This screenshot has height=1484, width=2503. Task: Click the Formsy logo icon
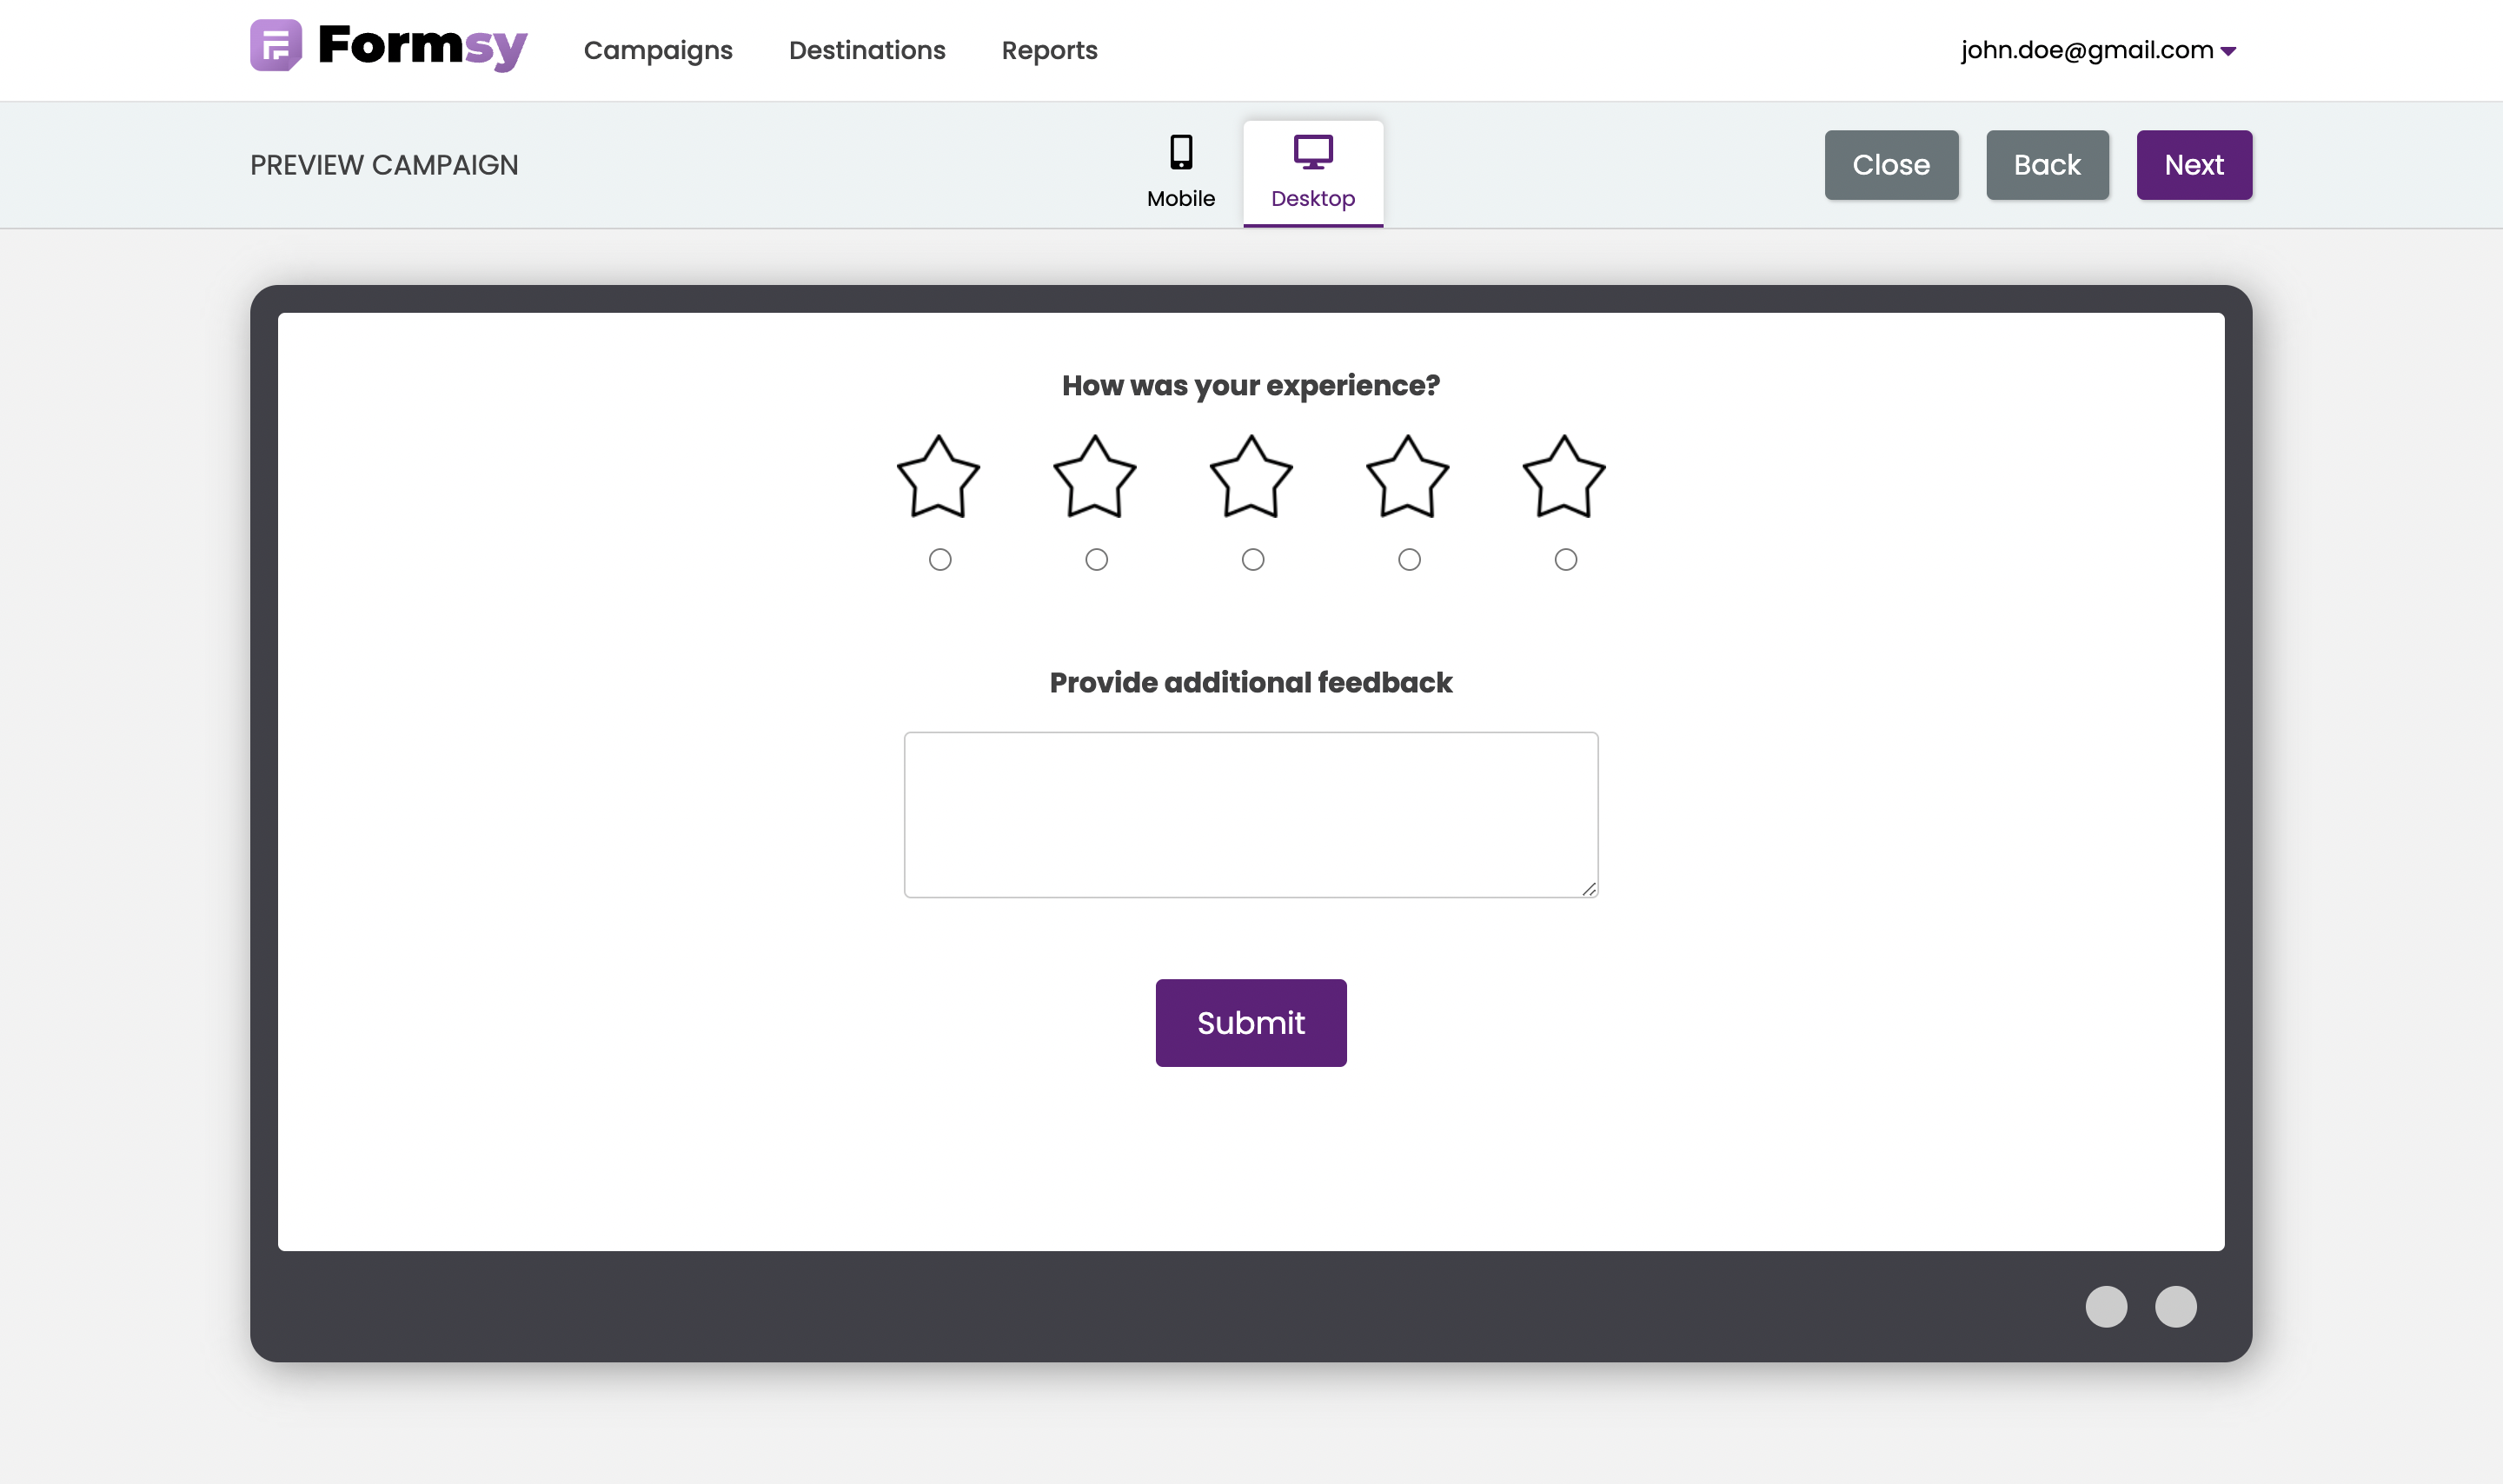point(274,50)
